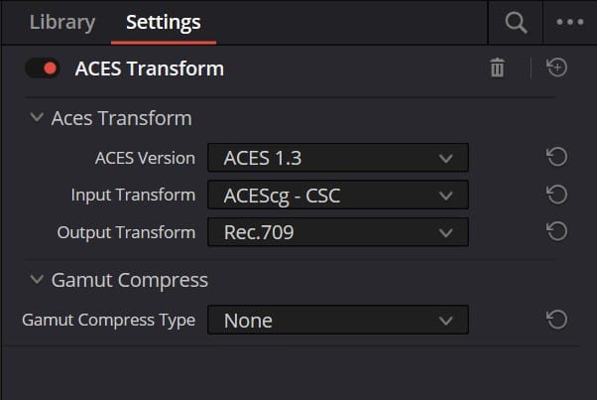Toggle the ACES Transform effect off
Screen dimensions: 597x400
(x=43, y=68)
